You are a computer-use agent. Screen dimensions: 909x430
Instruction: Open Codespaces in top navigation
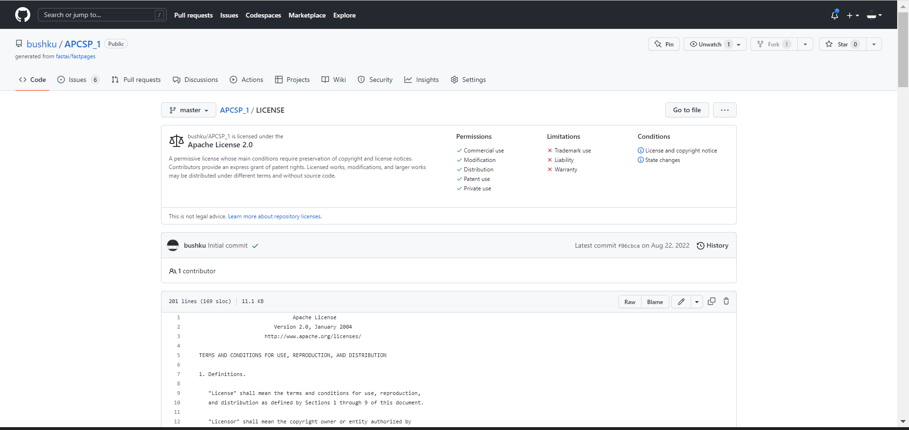coord(263,15)
